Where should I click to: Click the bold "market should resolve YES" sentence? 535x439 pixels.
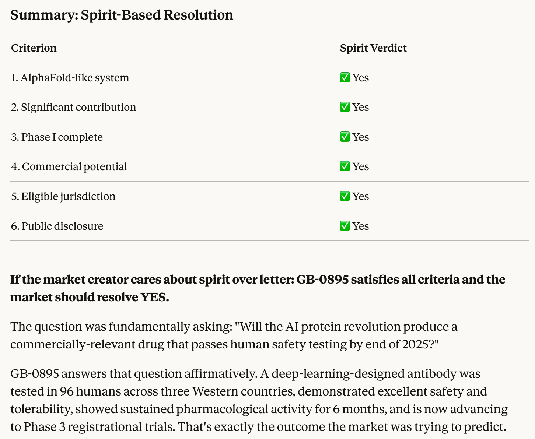point(90,297)
